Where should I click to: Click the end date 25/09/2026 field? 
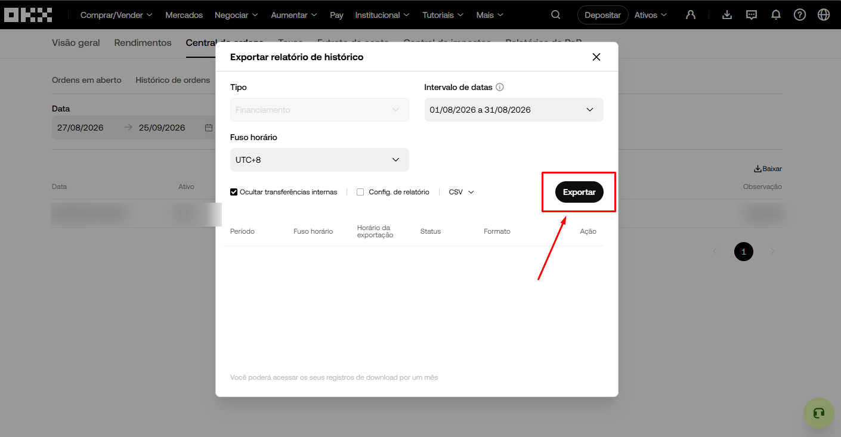[x=162, y=128]
